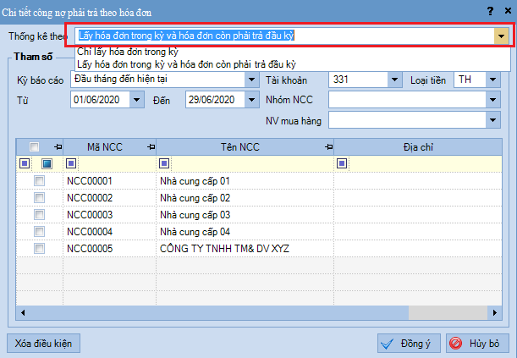This screenshot has width=517, height=358.
Task: Select cell NCC00004
Action: (x=109, y=231)
